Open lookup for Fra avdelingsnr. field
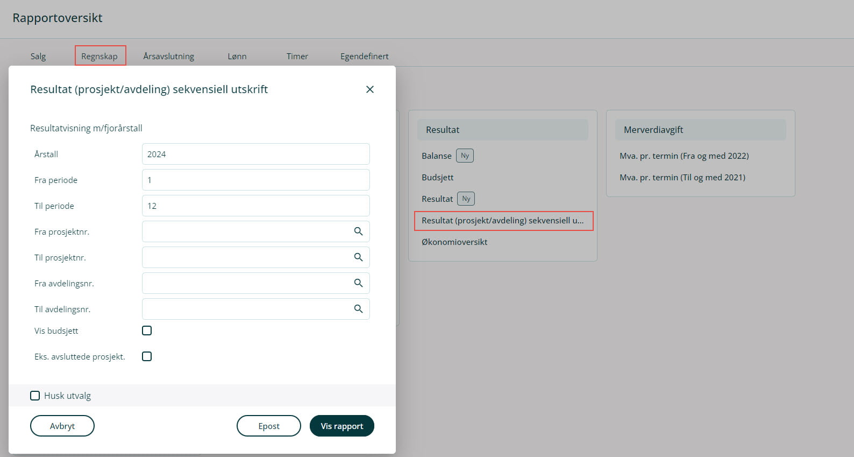854x457 pixels. click(358, 283)
